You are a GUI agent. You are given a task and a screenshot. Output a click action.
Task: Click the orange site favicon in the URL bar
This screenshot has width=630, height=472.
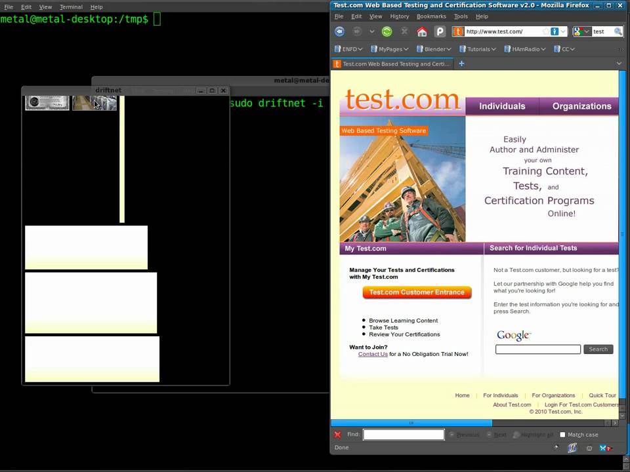pyautogui.click(x=458, y=31)
